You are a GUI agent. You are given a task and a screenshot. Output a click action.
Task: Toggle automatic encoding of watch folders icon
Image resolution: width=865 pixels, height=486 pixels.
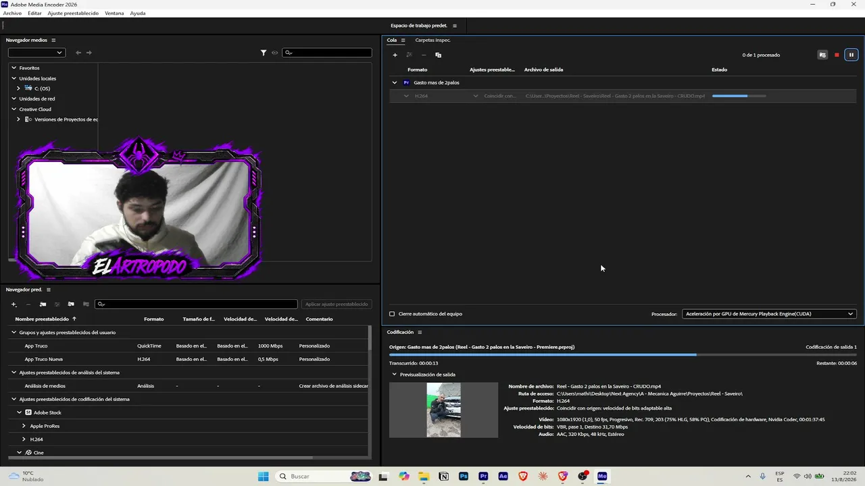coord(822,55)
